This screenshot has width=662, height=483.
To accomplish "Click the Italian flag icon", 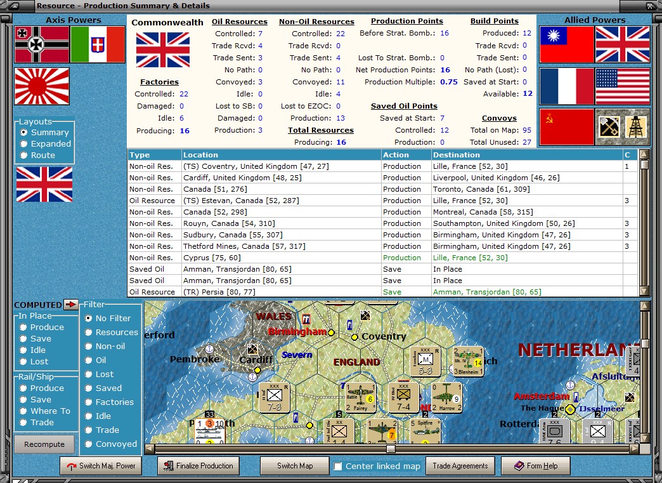I will [98, 44].
